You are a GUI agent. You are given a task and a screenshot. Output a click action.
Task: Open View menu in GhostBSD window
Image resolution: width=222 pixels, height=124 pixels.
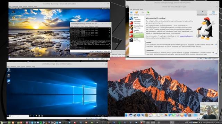(21, 7)
